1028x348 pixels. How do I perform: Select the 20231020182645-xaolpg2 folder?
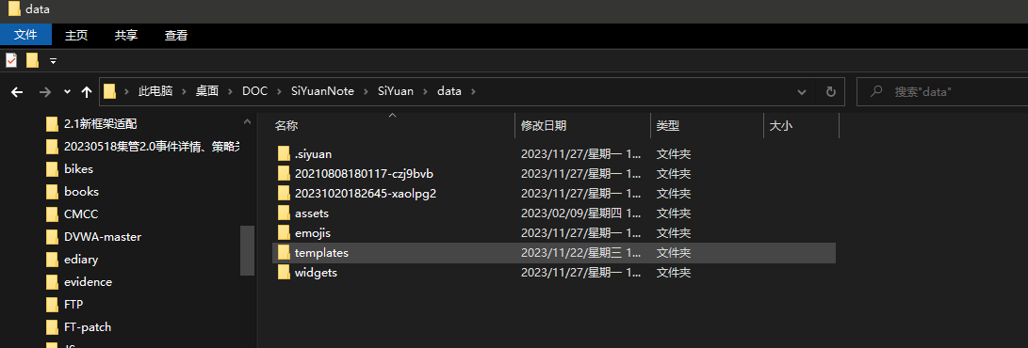554,194
